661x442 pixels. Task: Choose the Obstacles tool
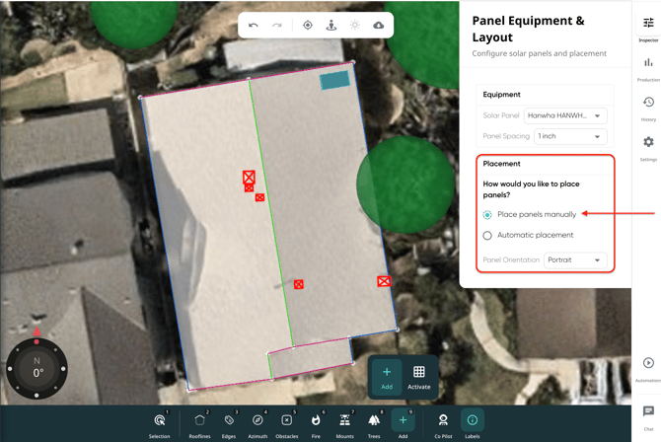pos(286,424)
